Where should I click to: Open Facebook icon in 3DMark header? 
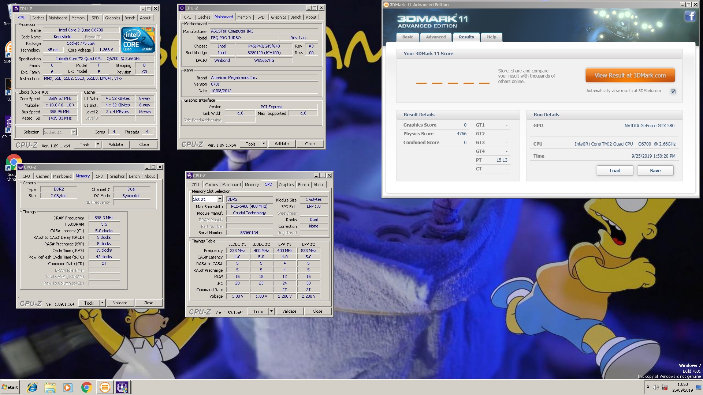pyautogui.click(x=690, y=16)
